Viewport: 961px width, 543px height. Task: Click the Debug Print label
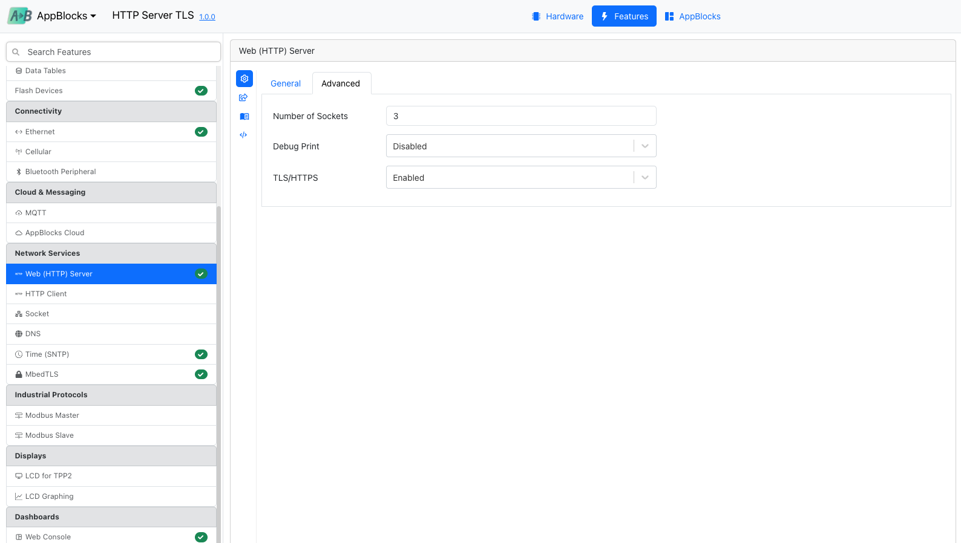pos(296,146)
